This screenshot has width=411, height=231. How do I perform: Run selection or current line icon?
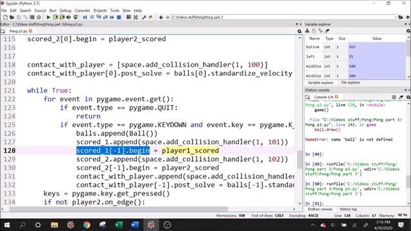pos(69,17)
